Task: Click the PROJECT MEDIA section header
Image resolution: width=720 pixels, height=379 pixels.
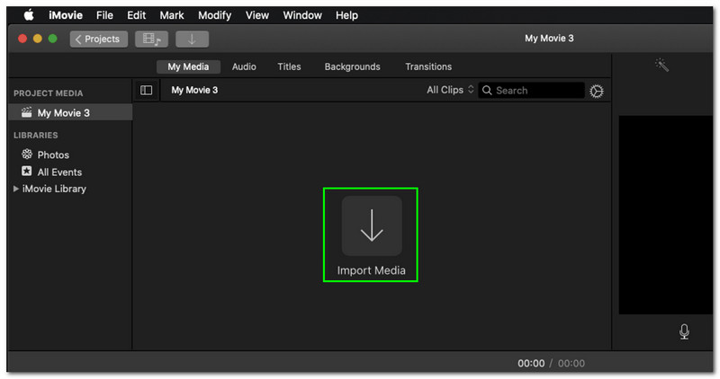Action: point(49,93)
